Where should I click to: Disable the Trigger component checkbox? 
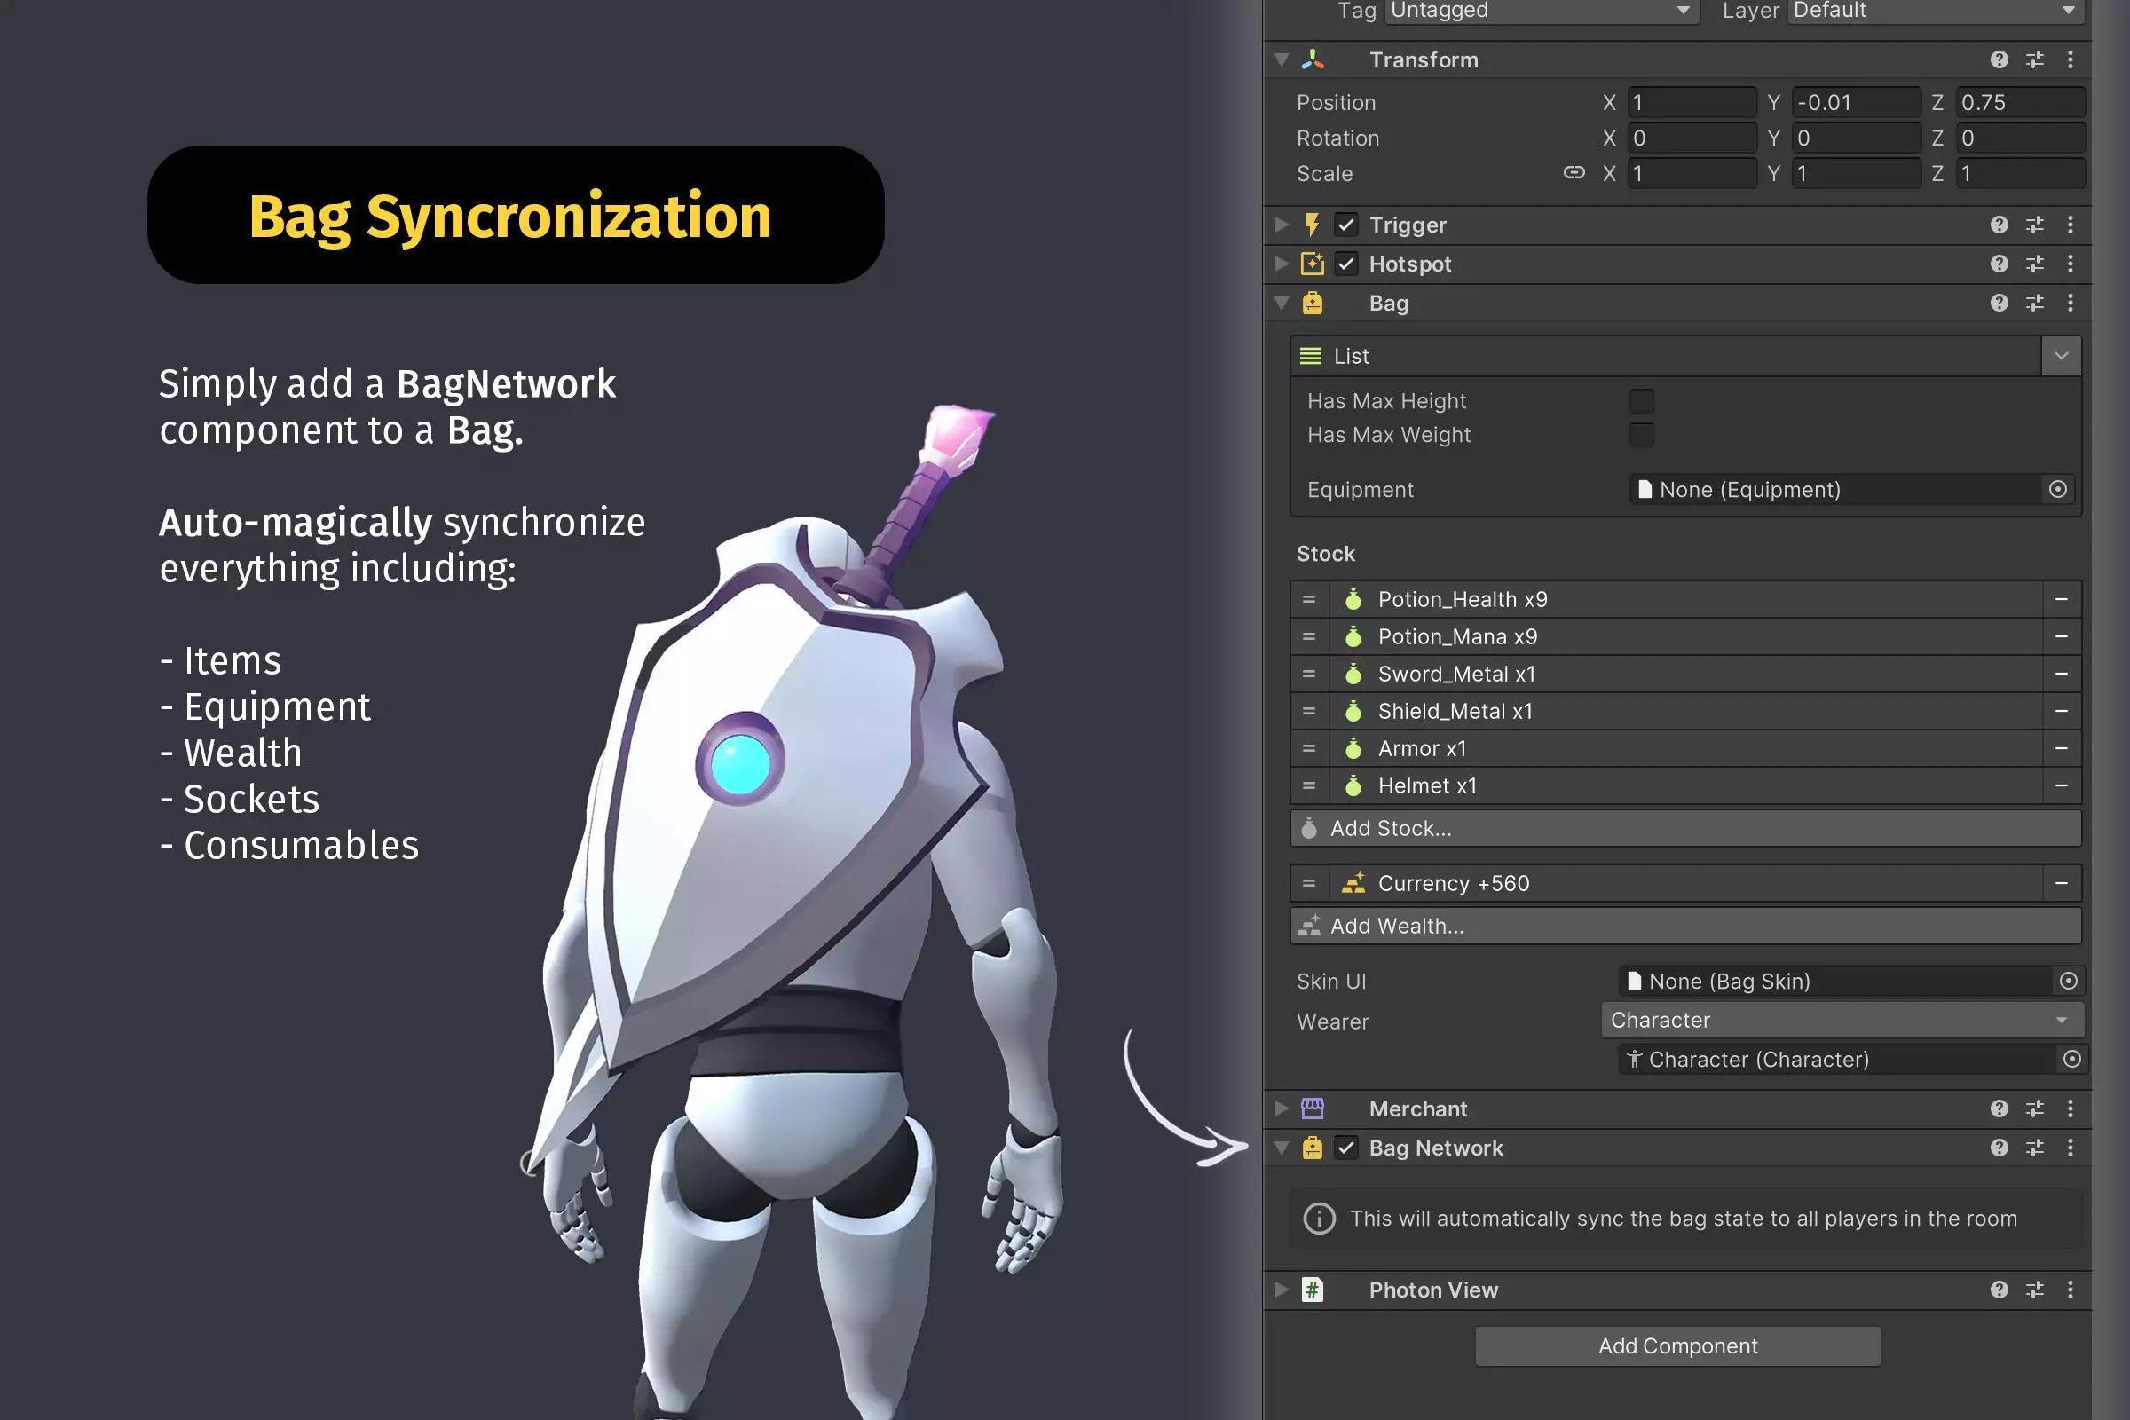1346,225
